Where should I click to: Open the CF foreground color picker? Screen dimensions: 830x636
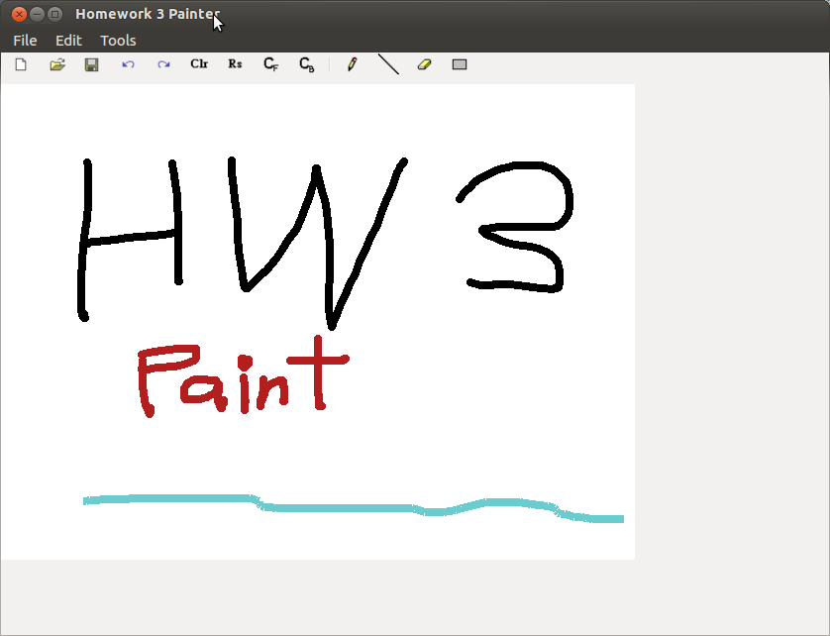[x=270, y=64]
